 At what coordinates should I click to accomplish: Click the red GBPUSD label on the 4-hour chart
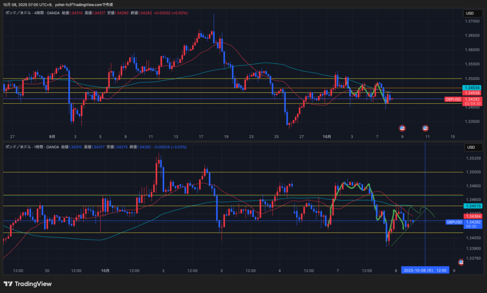453,99
